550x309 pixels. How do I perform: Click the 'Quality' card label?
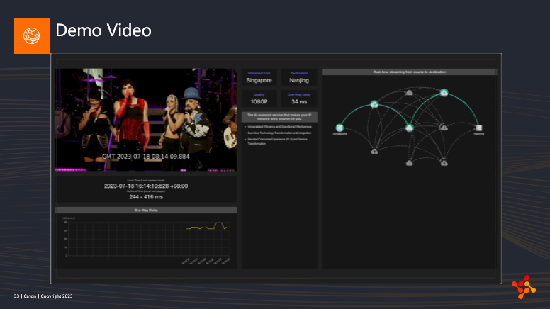[x=259, y=95]
